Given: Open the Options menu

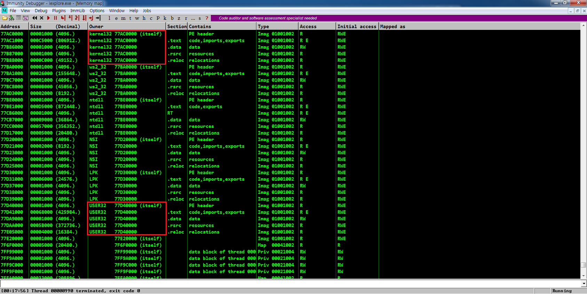Looking at the screenshot, I should pos(97,11).
